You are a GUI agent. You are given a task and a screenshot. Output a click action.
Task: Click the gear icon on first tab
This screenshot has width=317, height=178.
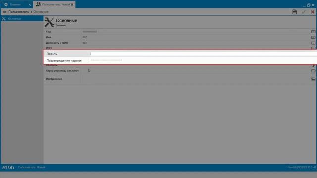[6, 4]
